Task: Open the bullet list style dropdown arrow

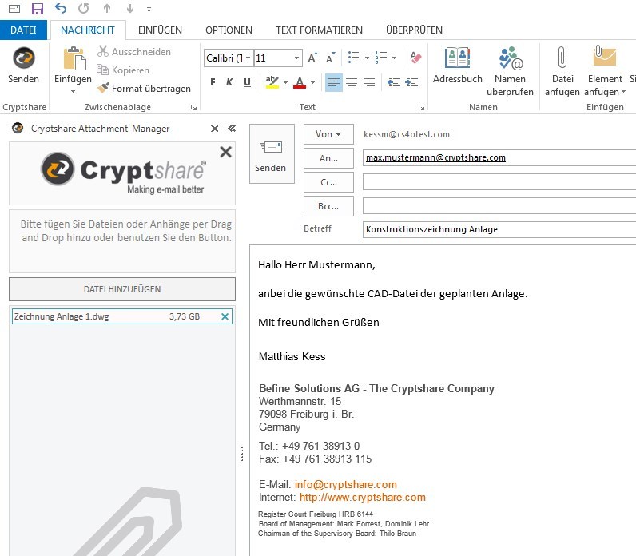Action: point(367,58)
